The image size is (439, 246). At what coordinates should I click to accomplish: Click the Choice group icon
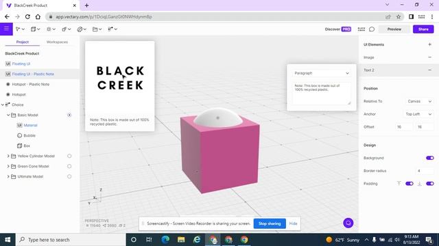[8, 105]
